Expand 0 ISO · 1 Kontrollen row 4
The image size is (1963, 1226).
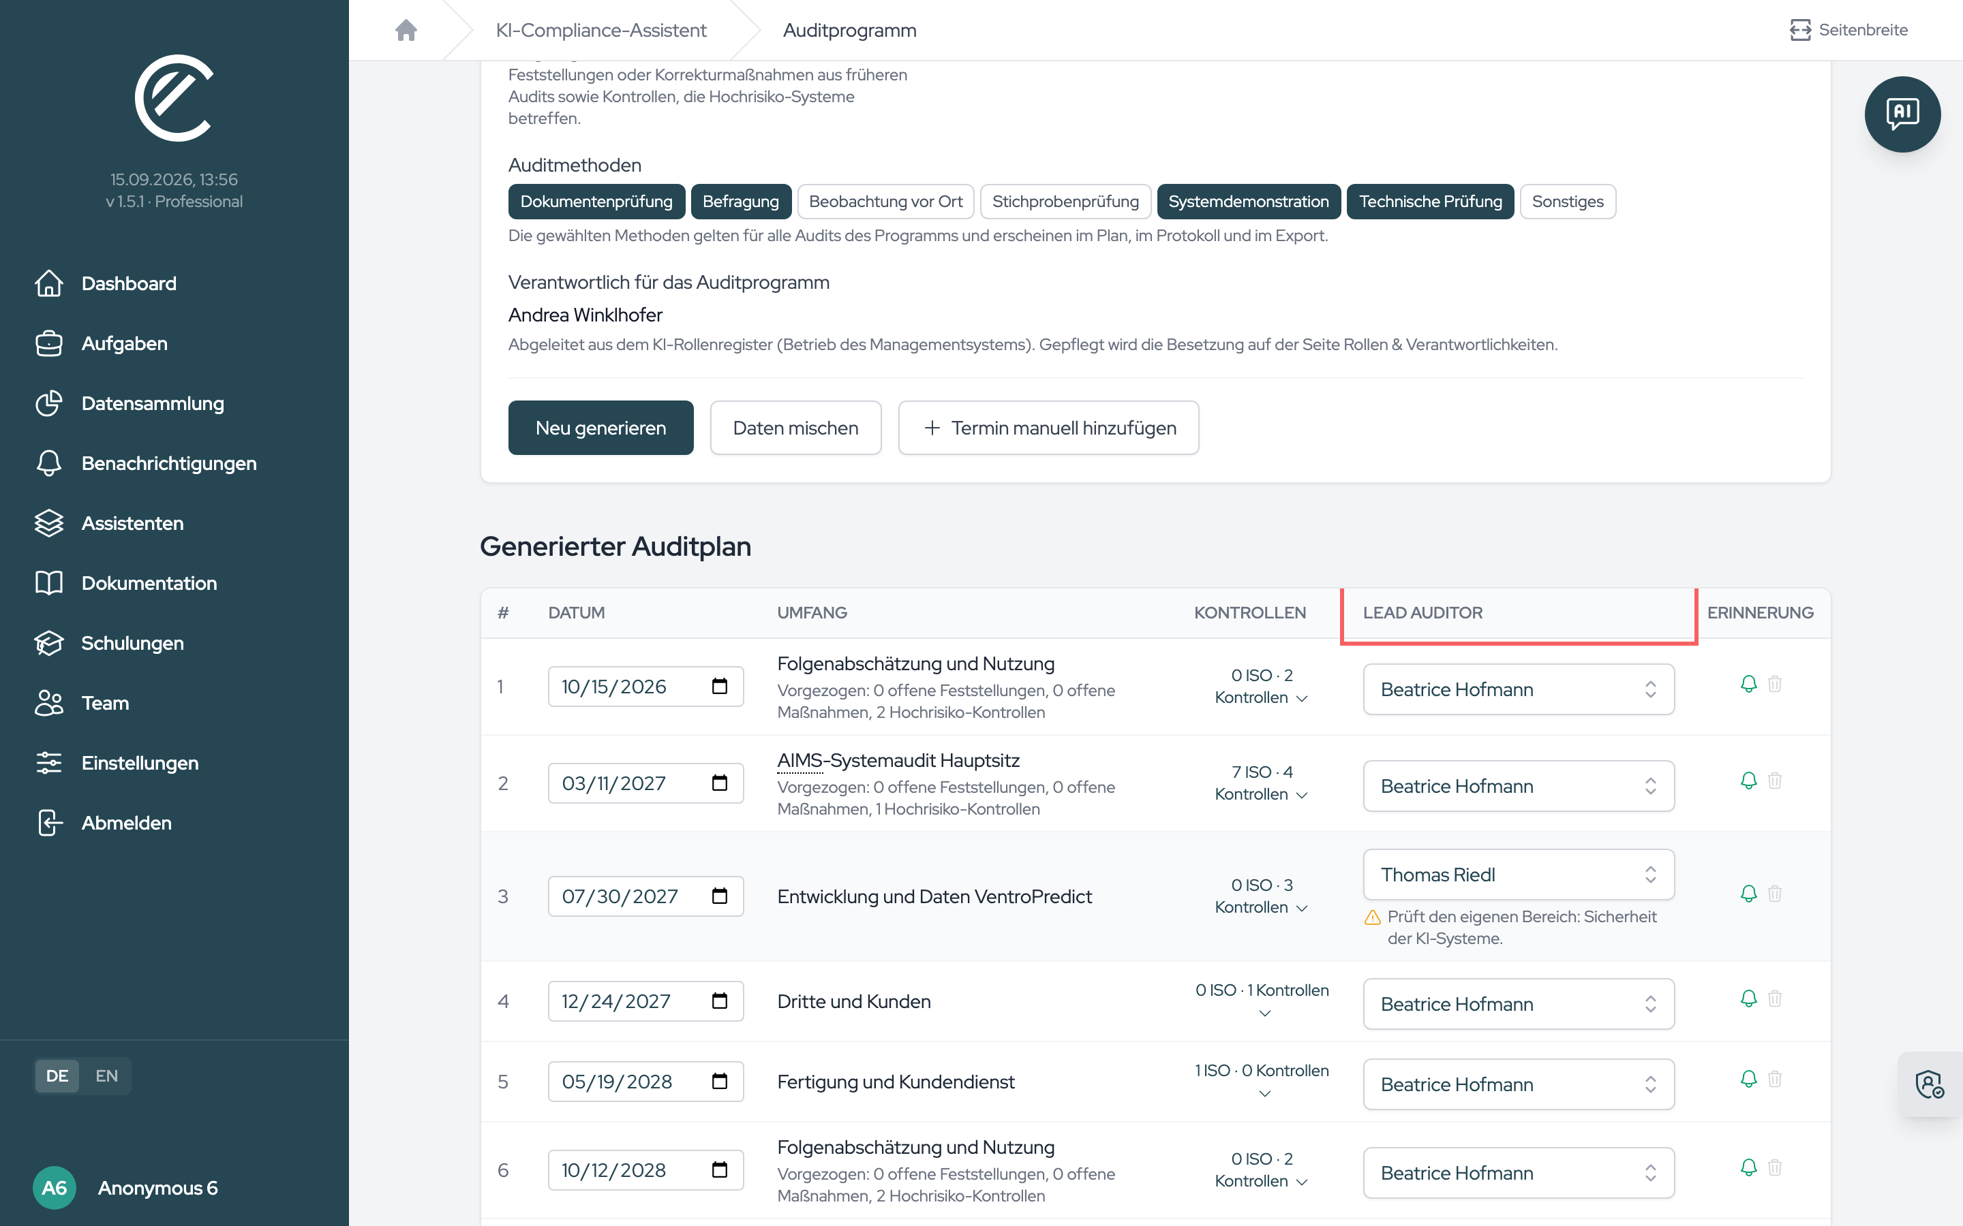tap(1262, 1001)
